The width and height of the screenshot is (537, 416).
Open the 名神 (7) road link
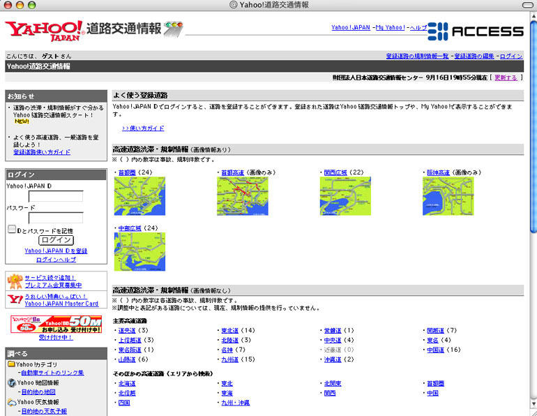coord(227,350)
